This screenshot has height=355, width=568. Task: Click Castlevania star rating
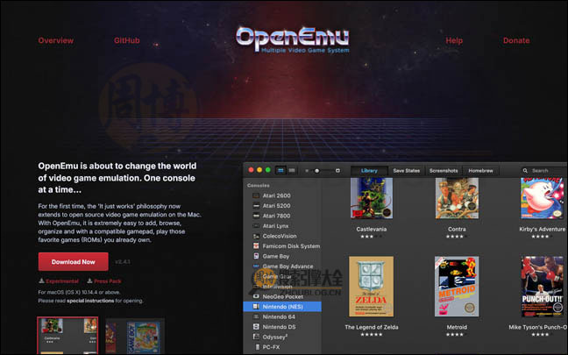point(372,237)
